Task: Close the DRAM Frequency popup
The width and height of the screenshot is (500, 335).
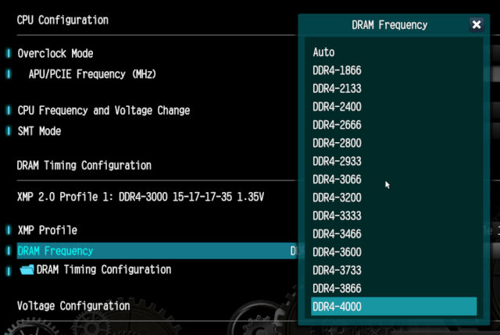Action: point(477,24)
